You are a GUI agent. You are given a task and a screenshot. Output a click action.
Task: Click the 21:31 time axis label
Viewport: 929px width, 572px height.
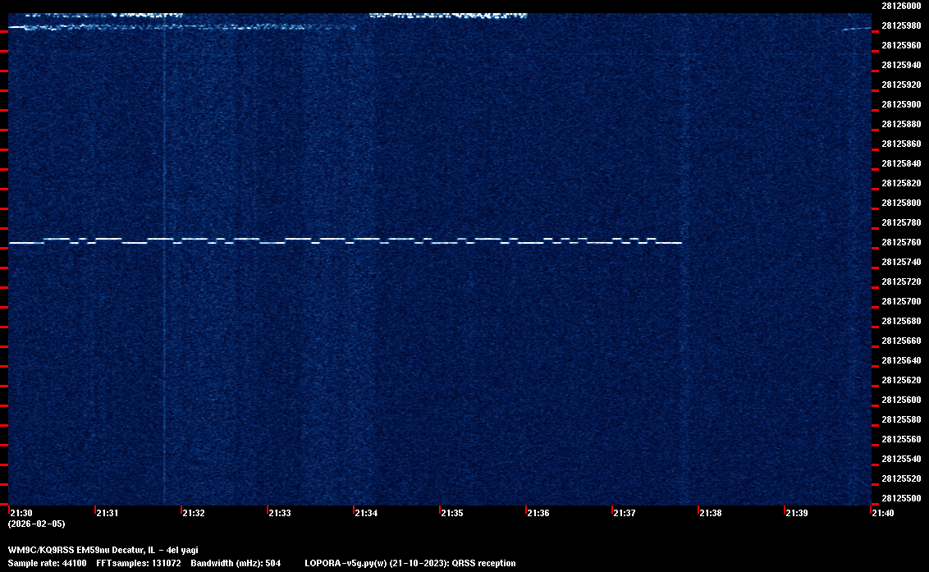(108, 513)
